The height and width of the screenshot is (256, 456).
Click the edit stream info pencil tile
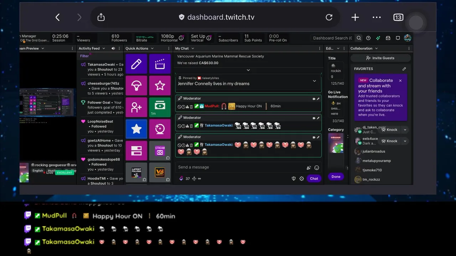[136, 64]
